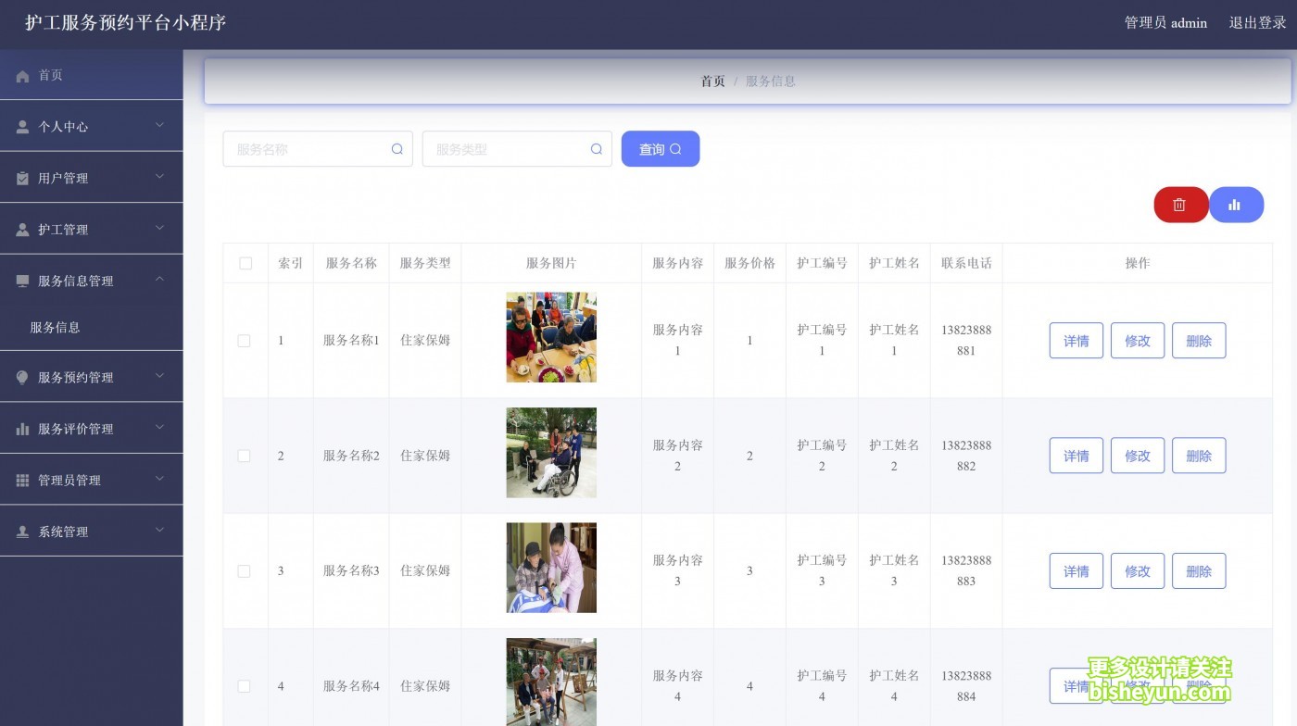Open 护工管理 sidebar menu
This screenshot has height=726, width=1297.
pos(91,230)
